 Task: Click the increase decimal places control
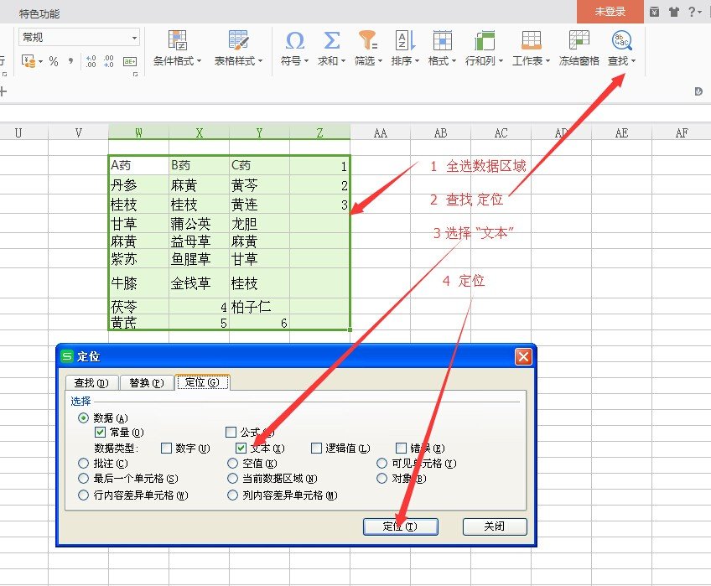pyautogui.click(x=91, y=60)
